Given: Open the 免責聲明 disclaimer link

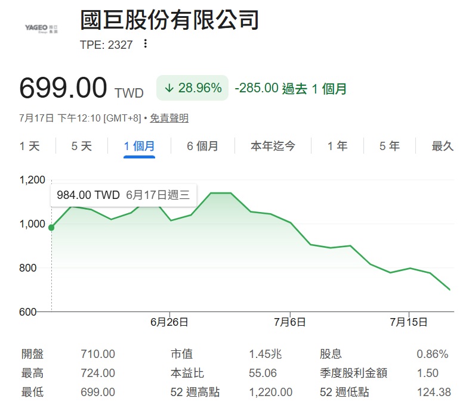Looking at the screenshot, I should point(169,118).
